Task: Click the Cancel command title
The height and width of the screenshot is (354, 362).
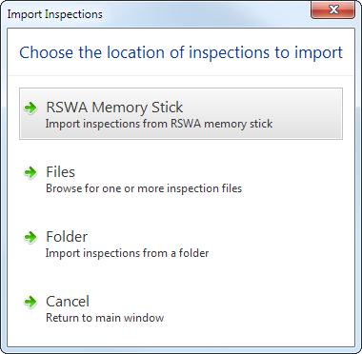Action: 68,302
